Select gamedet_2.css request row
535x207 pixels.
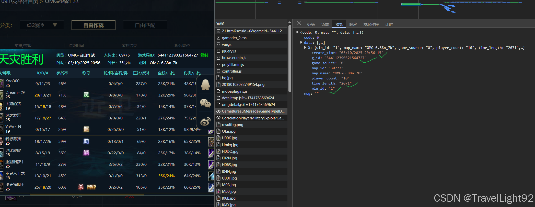[x=251, y=38]
